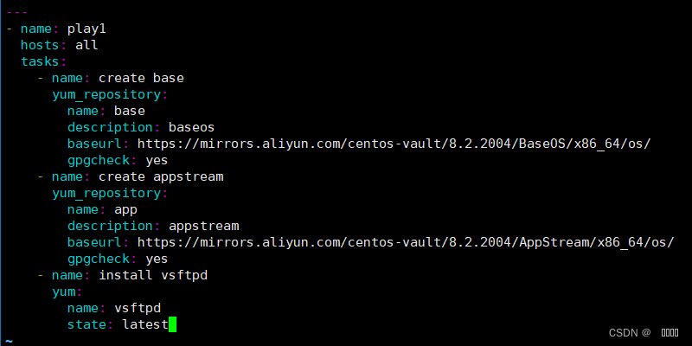This screenshot has height=346, width=692.
Task: Click the 'appstream' description value
Action: (x=203, y=226)
